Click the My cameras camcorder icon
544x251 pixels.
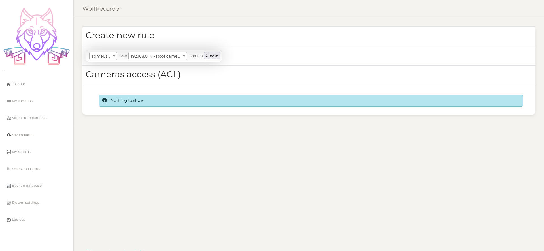pyautogui.click(x=9, y=101)
